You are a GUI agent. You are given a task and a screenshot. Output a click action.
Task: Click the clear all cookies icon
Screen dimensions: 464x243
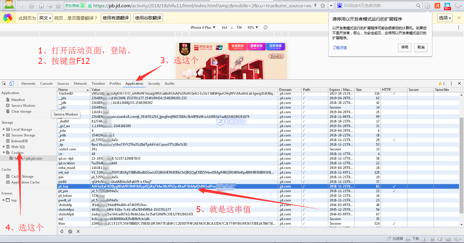tap(70, 231)
